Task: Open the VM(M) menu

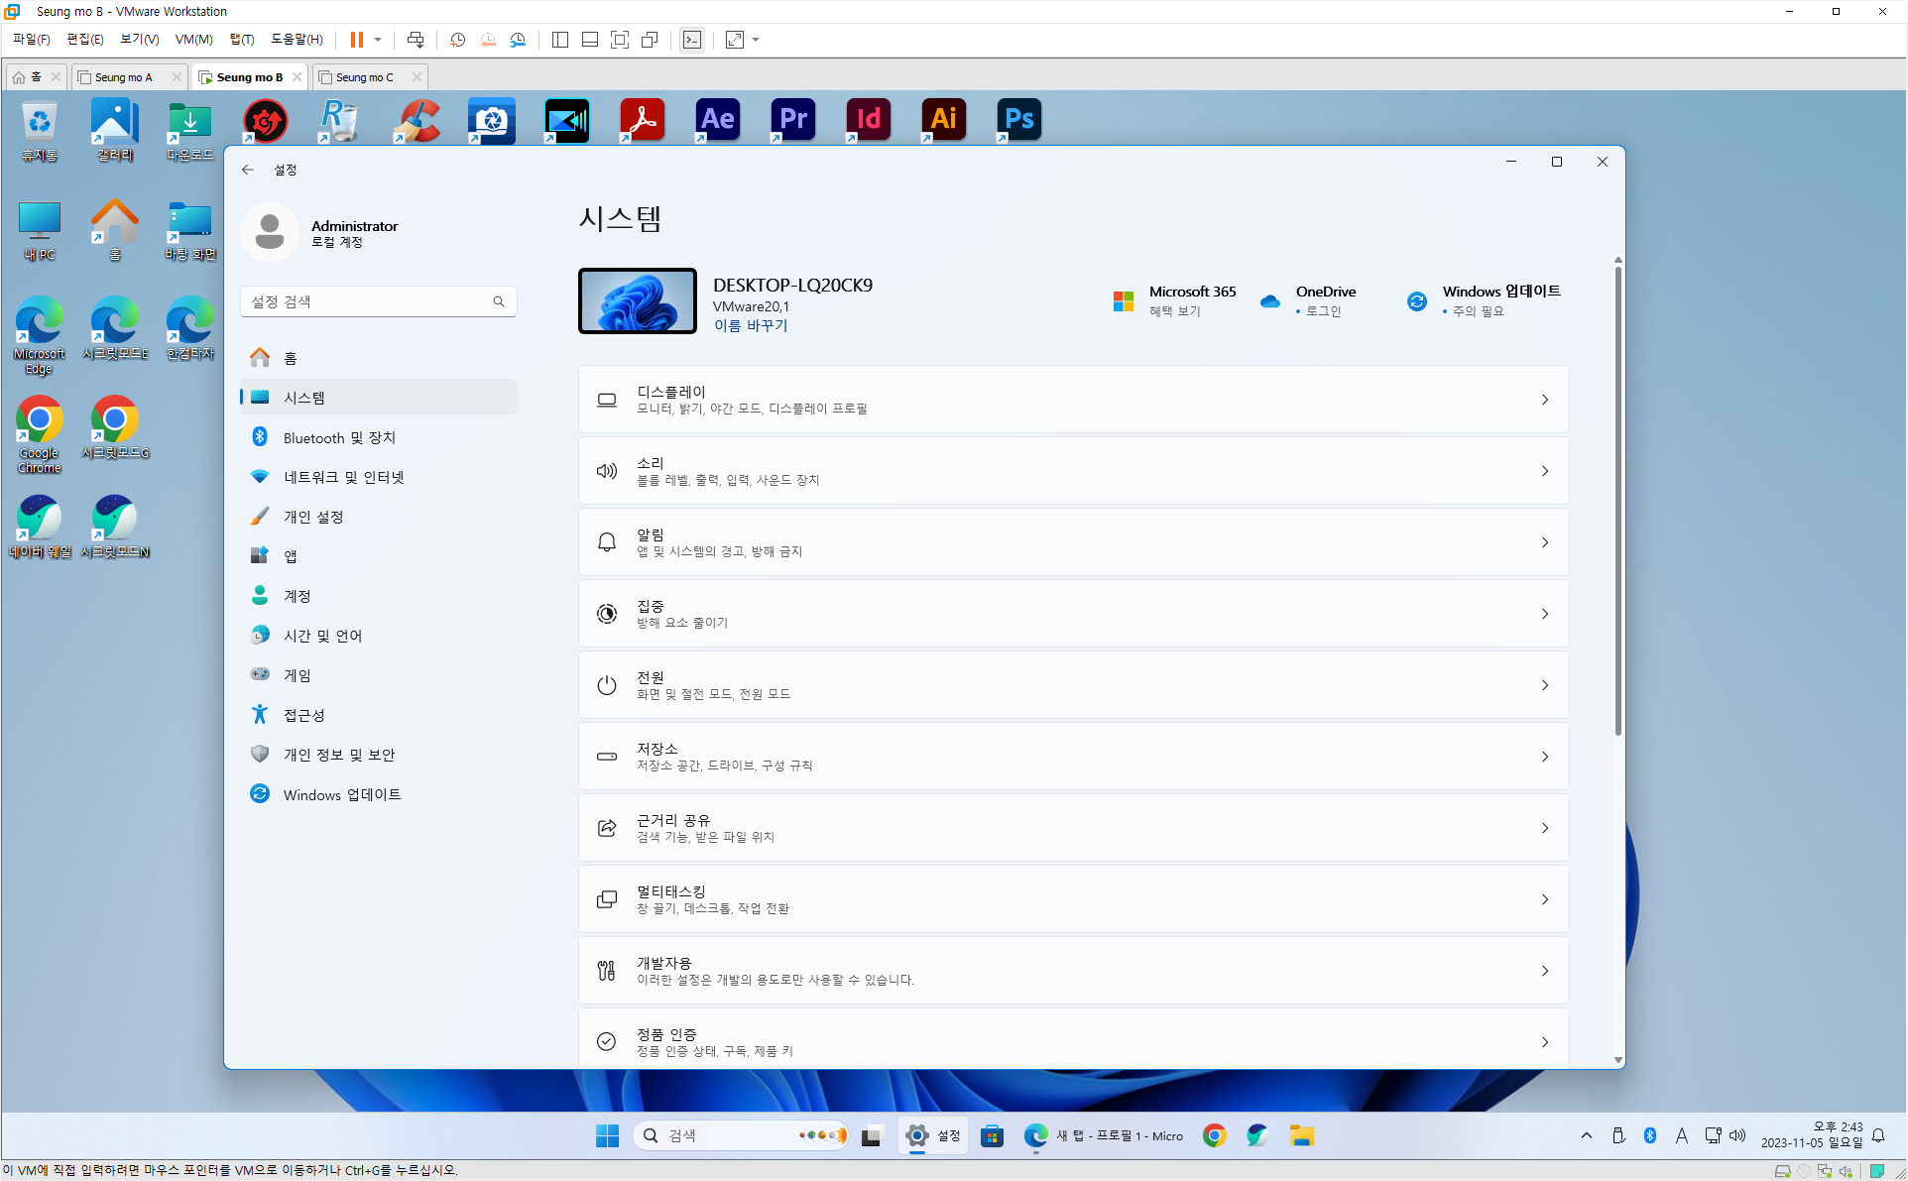Action: (193, 40)
